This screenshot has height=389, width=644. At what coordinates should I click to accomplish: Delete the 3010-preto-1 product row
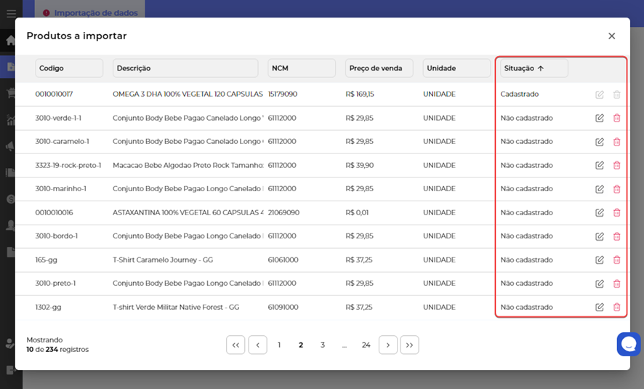click(x=616, y=284)
